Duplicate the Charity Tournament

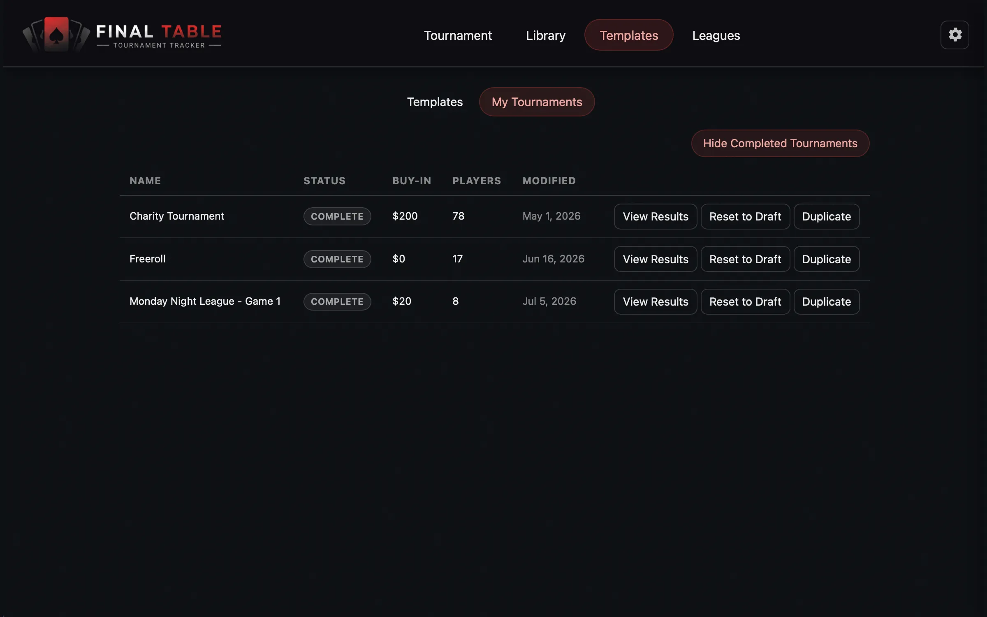point(827,216)
